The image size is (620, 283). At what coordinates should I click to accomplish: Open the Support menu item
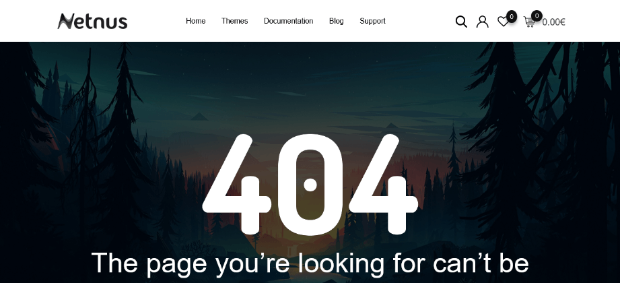coord(372,21)
